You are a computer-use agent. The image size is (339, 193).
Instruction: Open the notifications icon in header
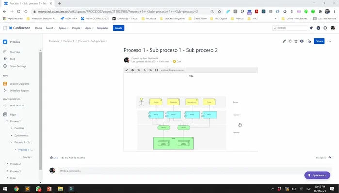pos(311,28)
